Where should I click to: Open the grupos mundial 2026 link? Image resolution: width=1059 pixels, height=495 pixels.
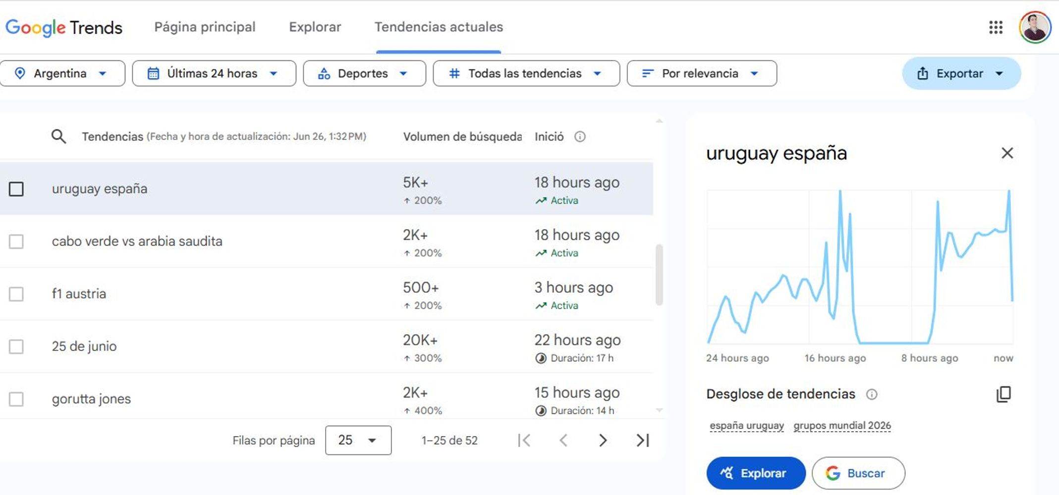coord(842,426)
